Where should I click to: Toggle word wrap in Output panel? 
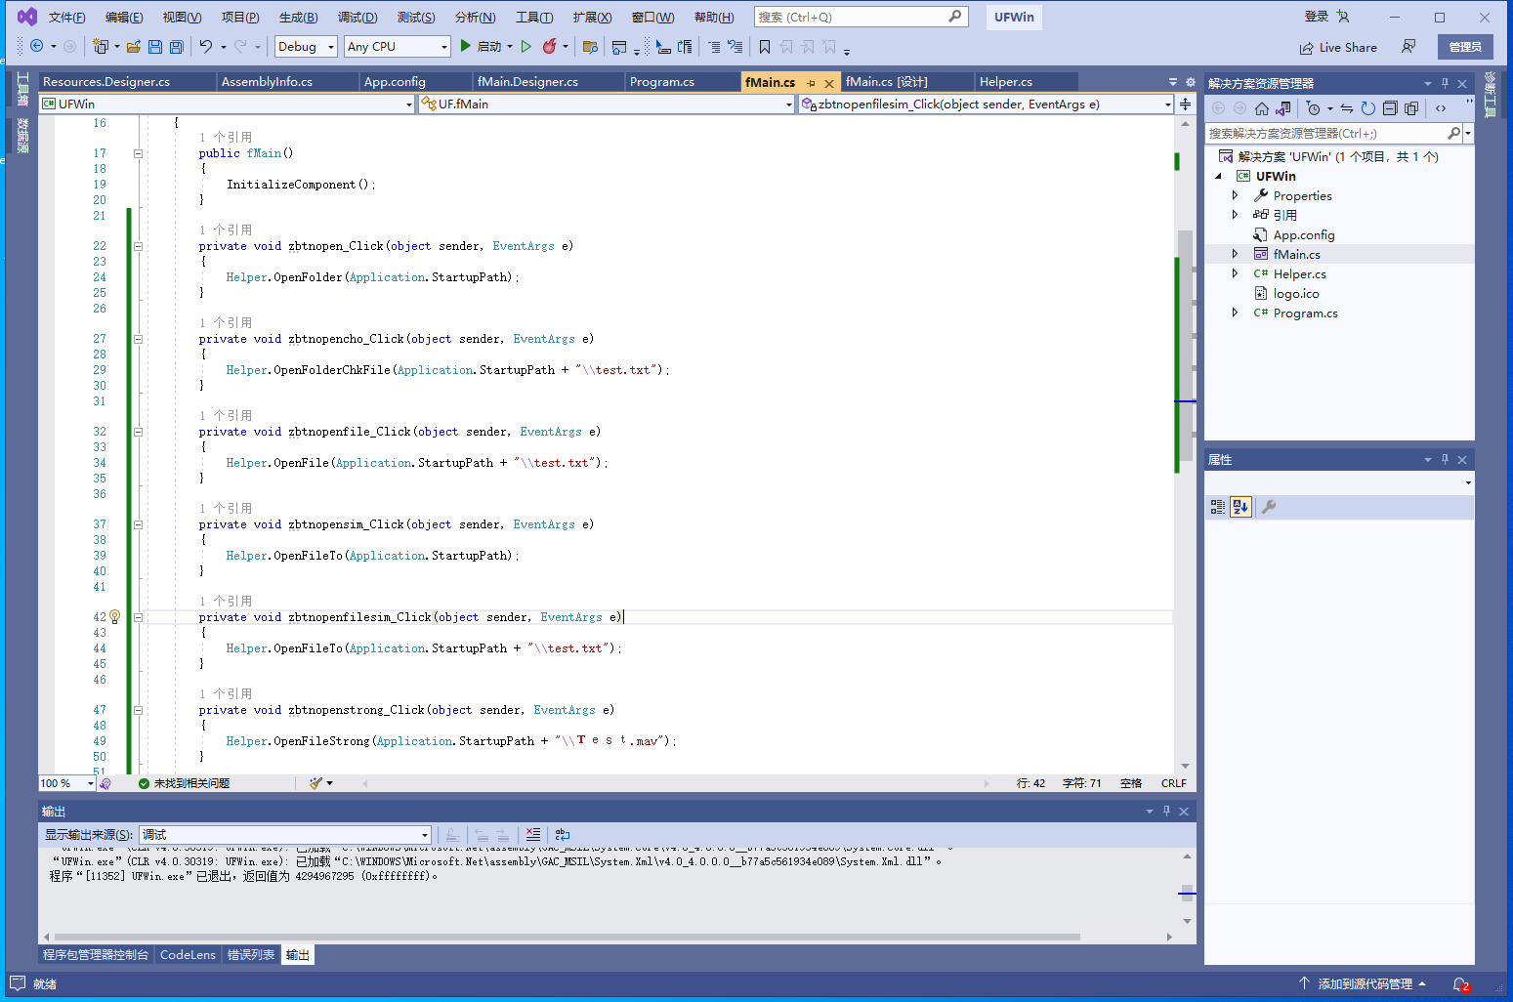click(563, 835)
